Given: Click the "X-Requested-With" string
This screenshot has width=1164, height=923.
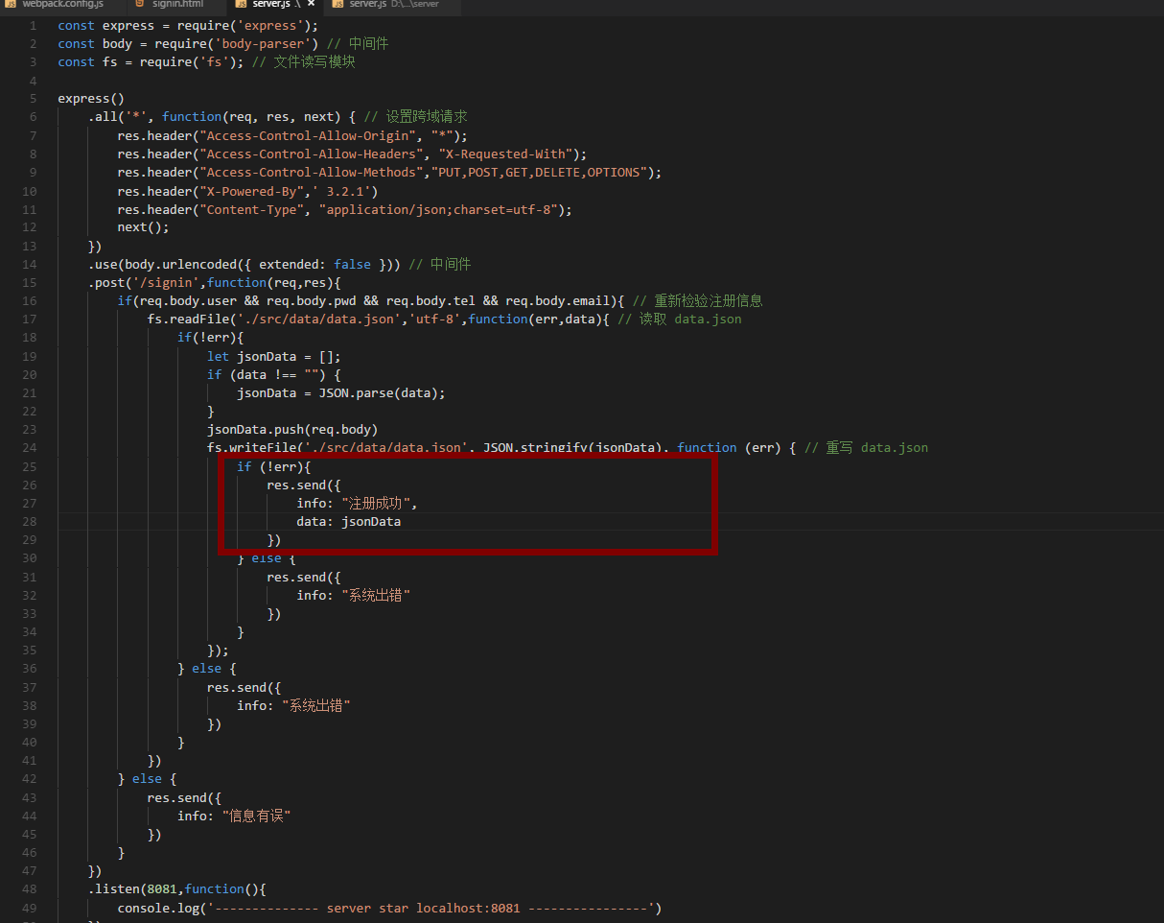Looking at the screenshot, I should click(505, 154).
